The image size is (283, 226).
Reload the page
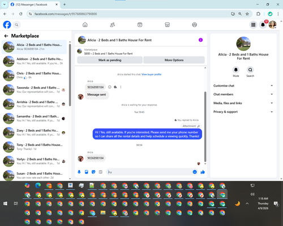click(21, 14)
